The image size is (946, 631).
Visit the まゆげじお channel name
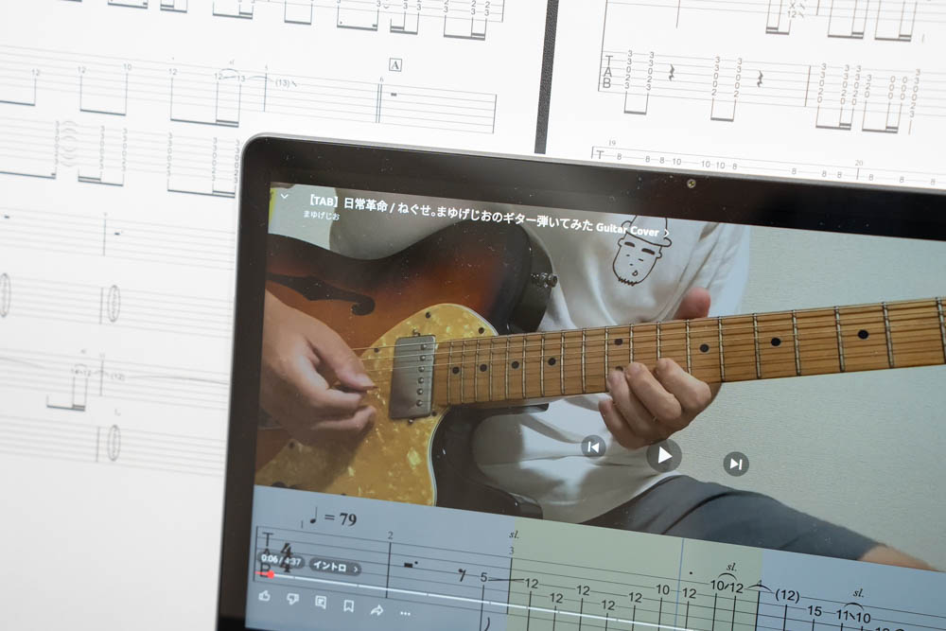[x=322, y=215]
